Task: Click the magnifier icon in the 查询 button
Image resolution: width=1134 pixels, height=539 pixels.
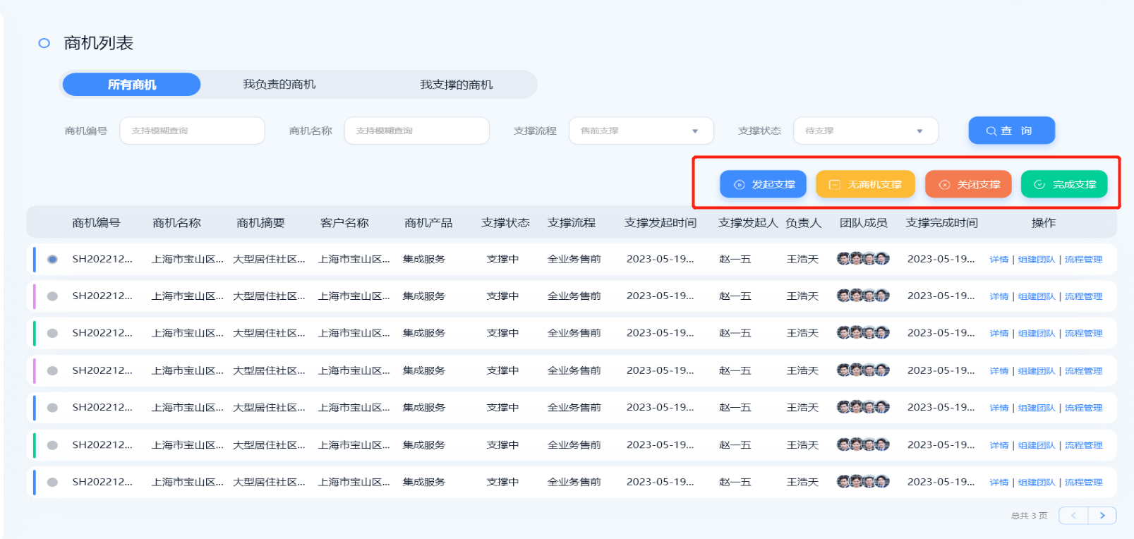Action: (991, 131)
